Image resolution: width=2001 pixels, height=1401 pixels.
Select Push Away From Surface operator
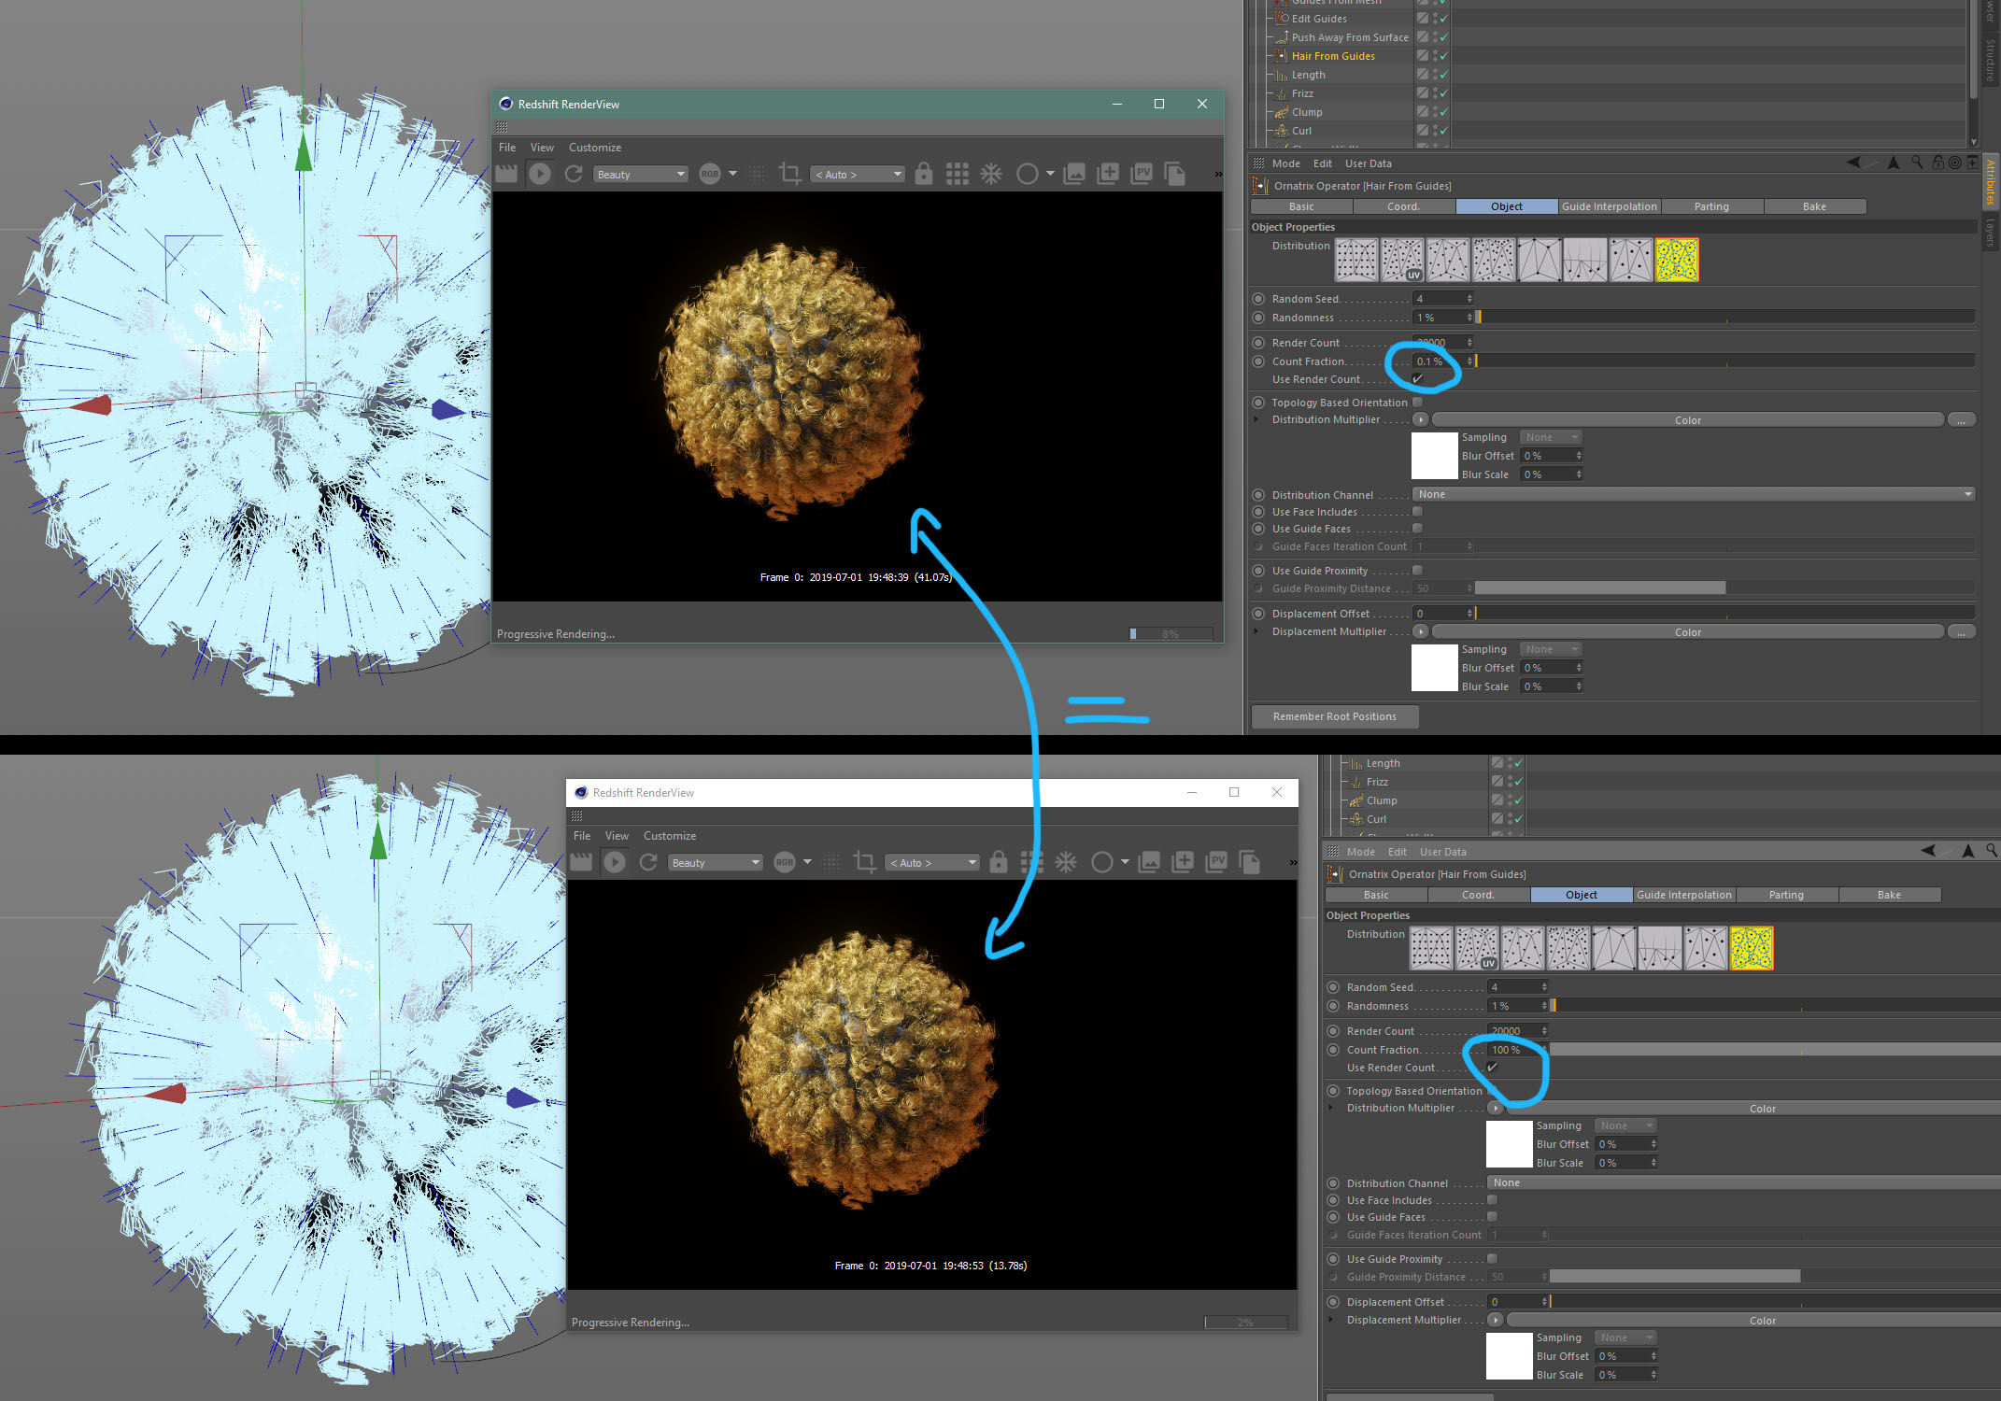pyautogui.click(x=1349, y=37)
